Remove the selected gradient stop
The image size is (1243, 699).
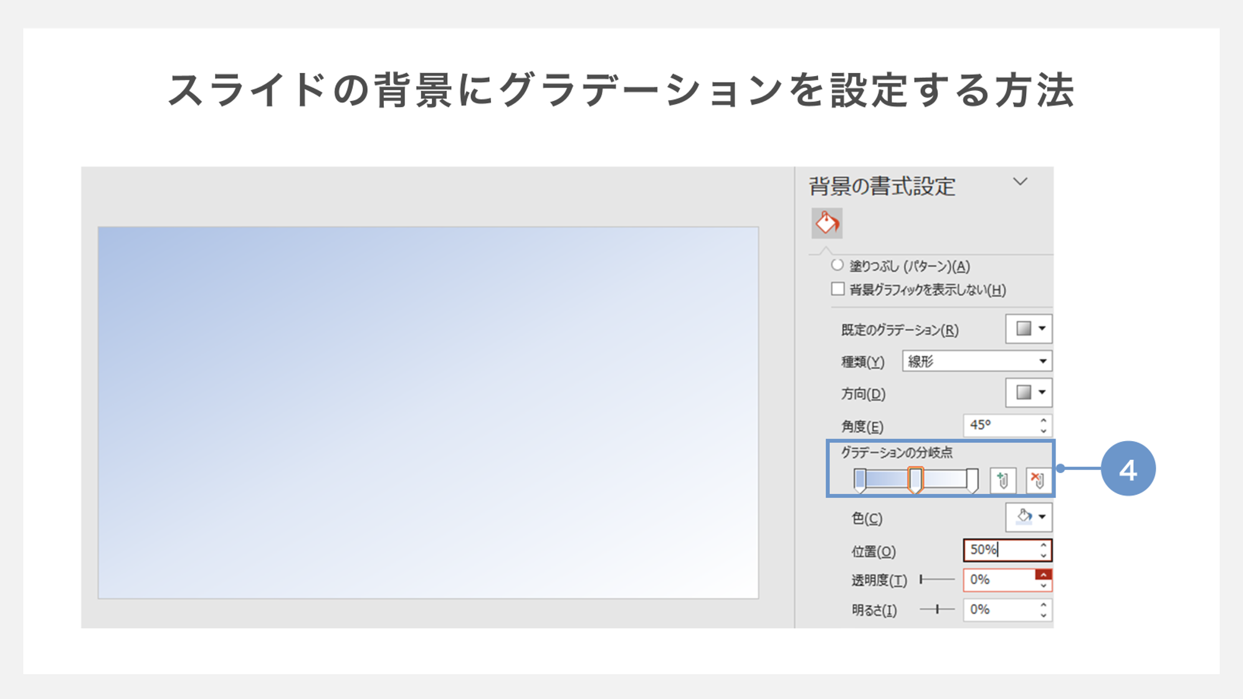click(1037, 480)
